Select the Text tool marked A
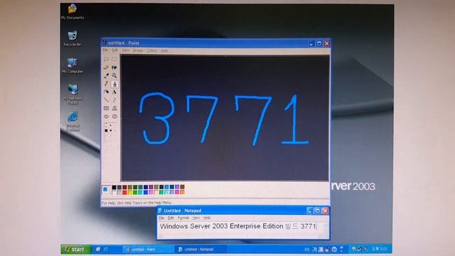This screenshot has width=455, height=256. [x=114, y=92]
